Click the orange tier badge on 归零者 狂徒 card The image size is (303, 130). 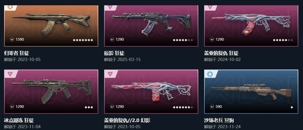(x=10, y=7)
